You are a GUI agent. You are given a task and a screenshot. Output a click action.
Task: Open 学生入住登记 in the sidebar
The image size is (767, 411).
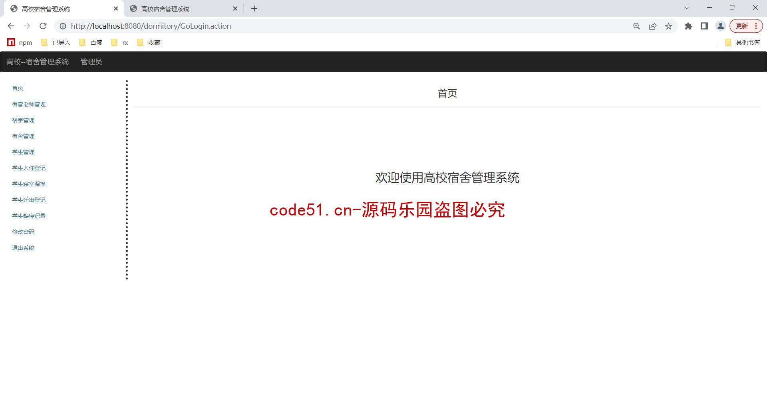pos(29,168)
